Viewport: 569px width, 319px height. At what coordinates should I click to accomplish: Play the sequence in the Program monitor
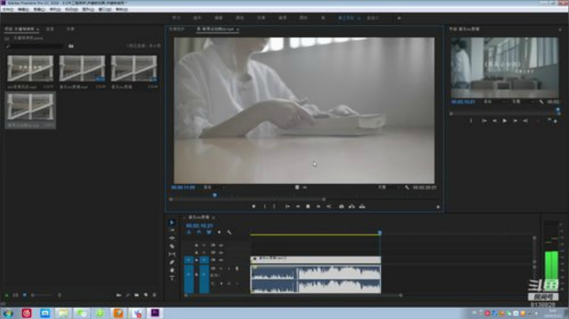[x=504, y=121]
